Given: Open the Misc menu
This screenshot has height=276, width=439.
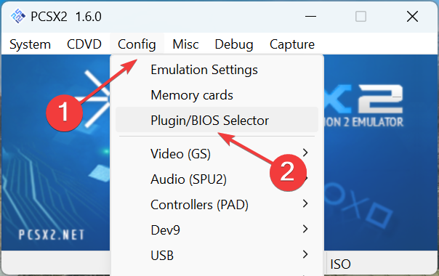Looking at the screenshot, I should (x=185, y=44).
